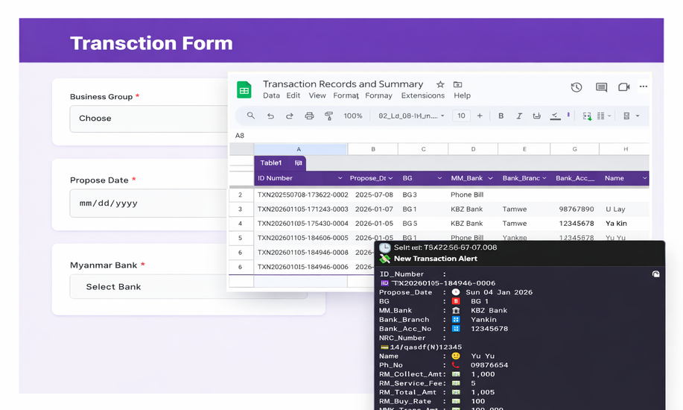Open the Bank_Branc column filter dropdown

coord(544,178)
